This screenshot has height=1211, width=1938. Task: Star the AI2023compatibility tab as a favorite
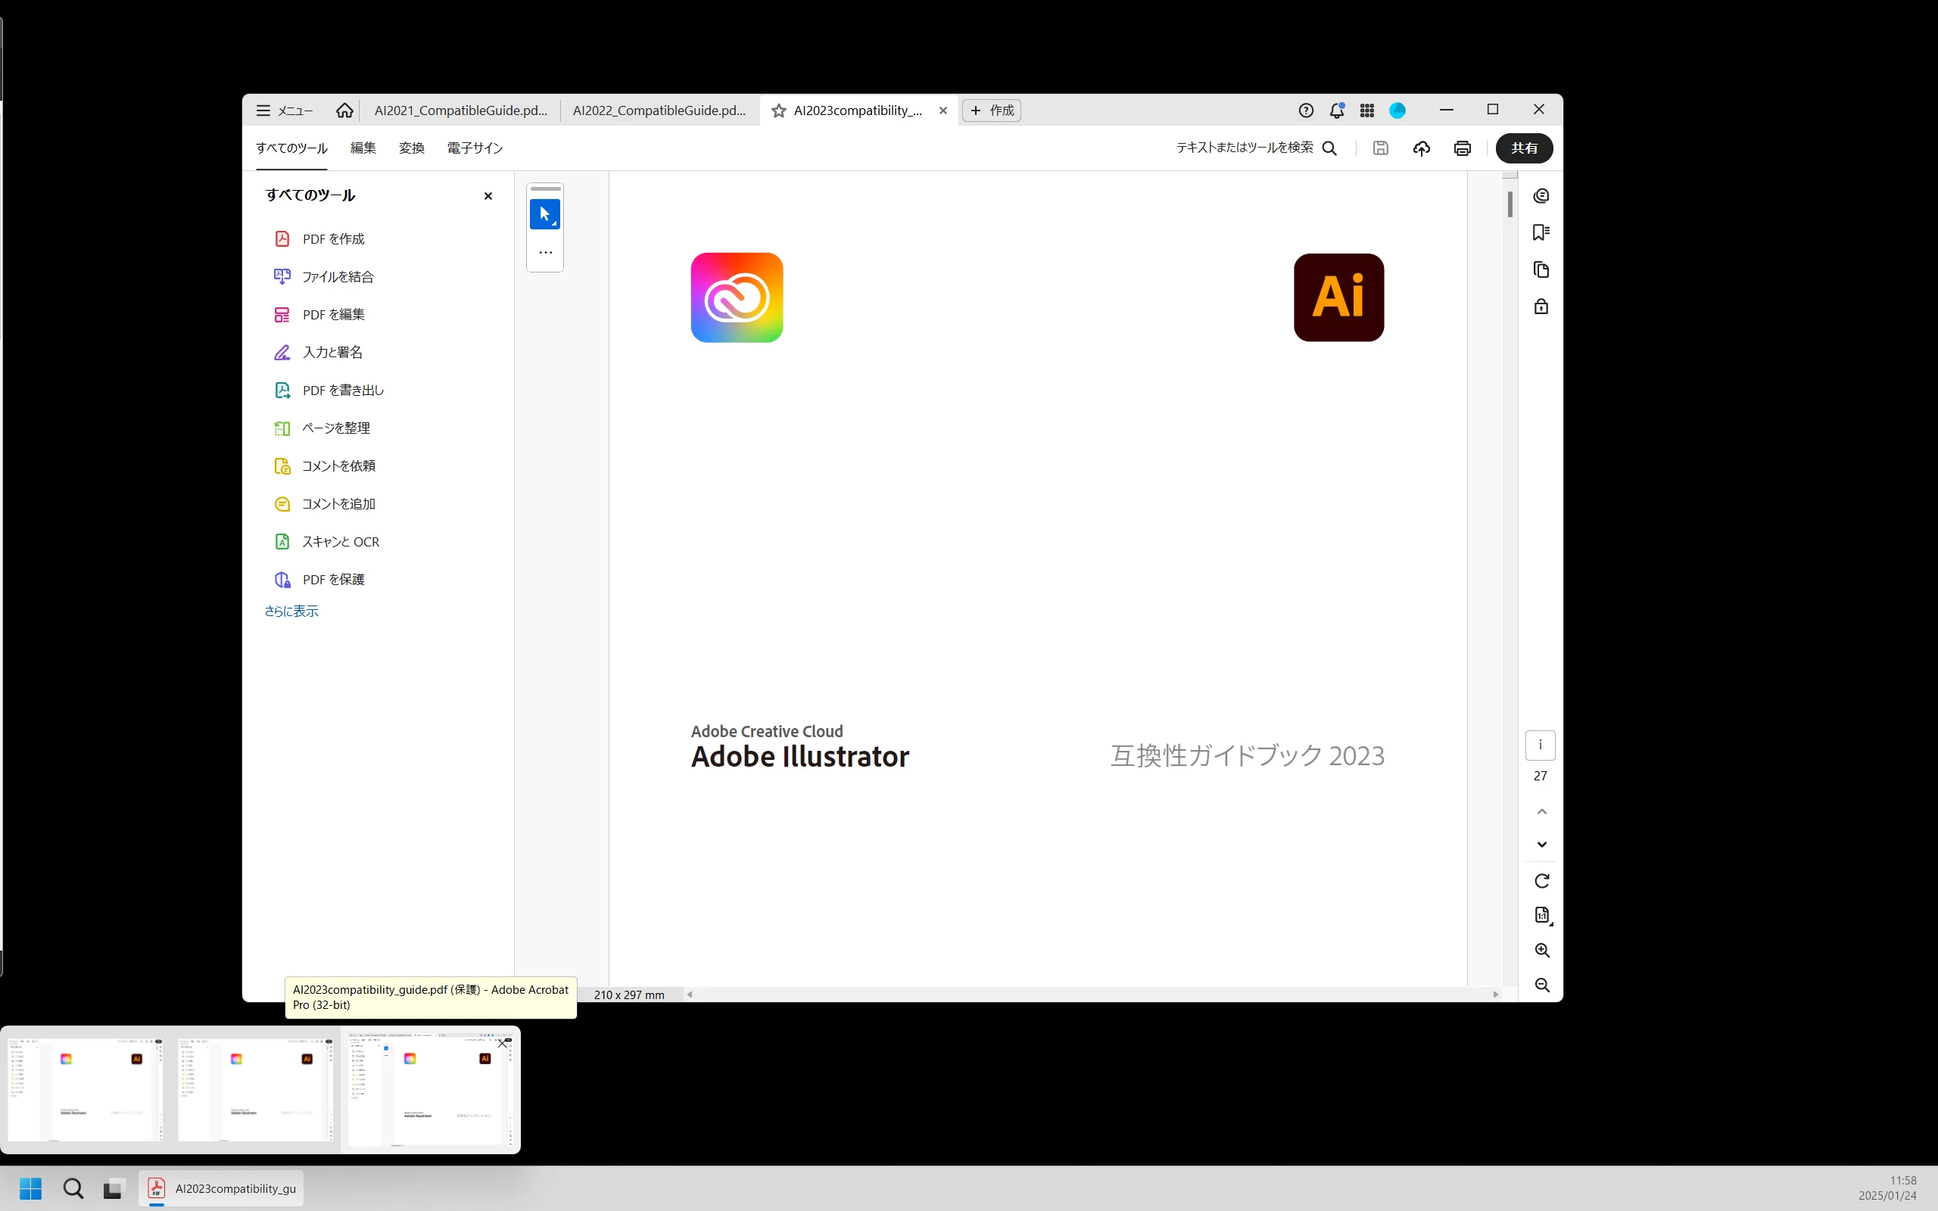pos(778,111)
